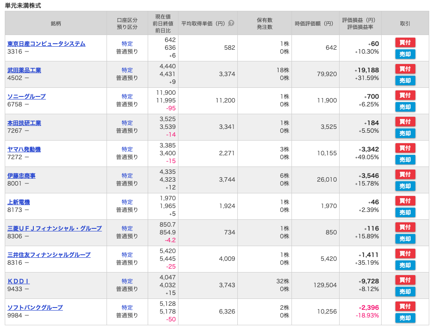The image size is (434, 327).
Task: Click the 銘柄 column header
Action: (x=55, y=23)
